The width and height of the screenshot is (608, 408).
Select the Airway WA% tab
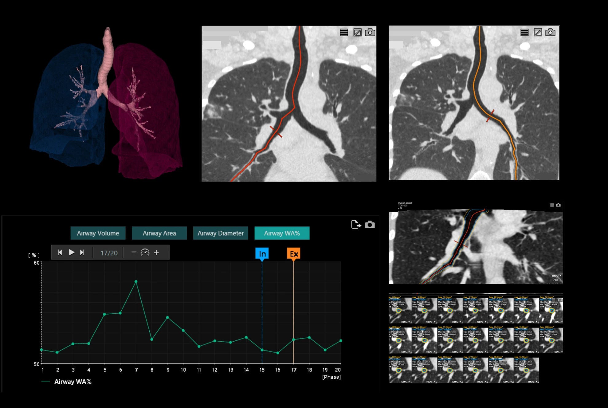pos(282,233)
